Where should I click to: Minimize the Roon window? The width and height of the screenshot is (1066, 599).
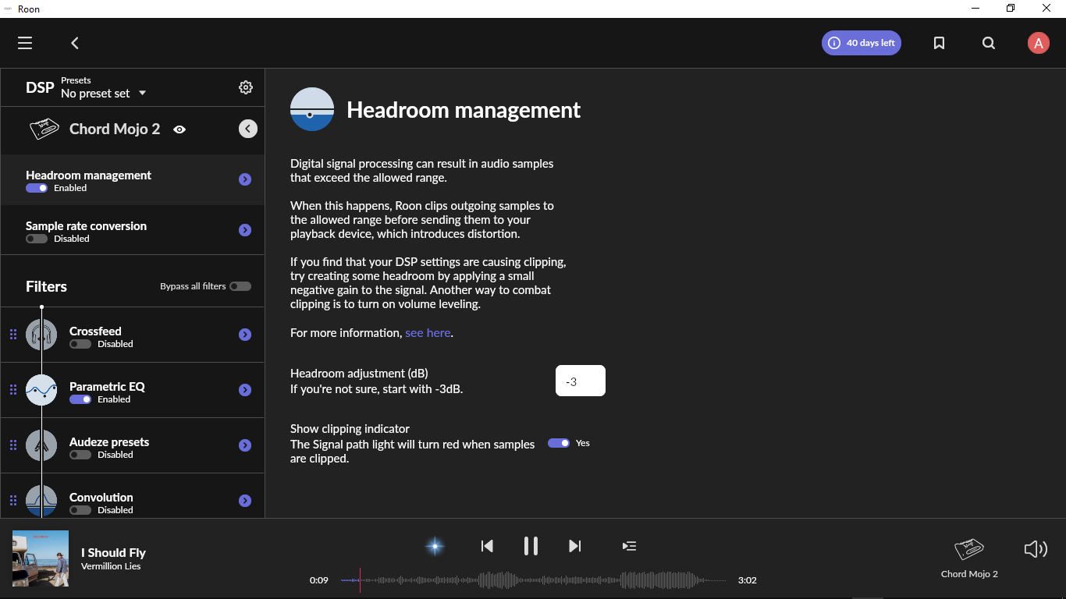point(975,8)
